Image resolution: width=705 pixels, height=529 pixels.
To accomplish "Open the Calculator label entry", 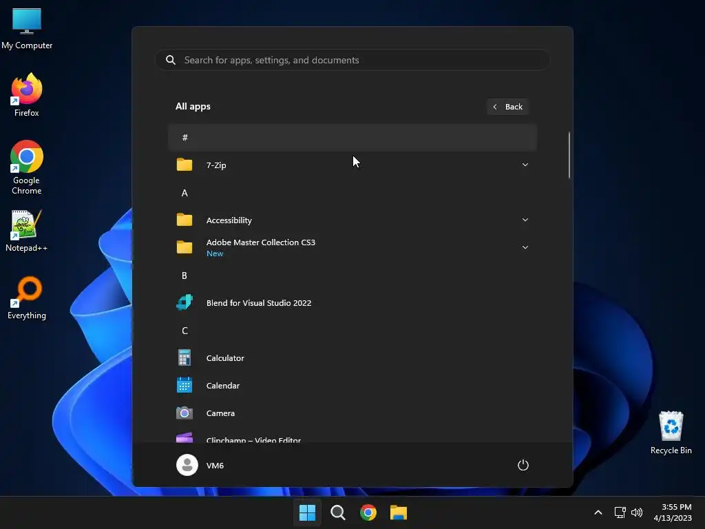I will point(225,358).
